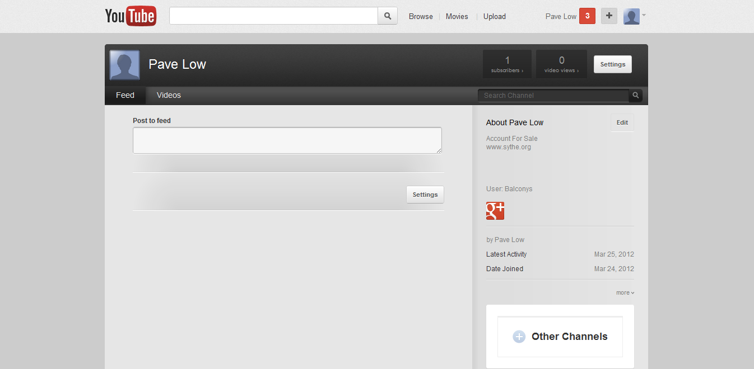Click the Account For Sale text
The width and height of the screenshot is (754, 369).
pos(512,139)
